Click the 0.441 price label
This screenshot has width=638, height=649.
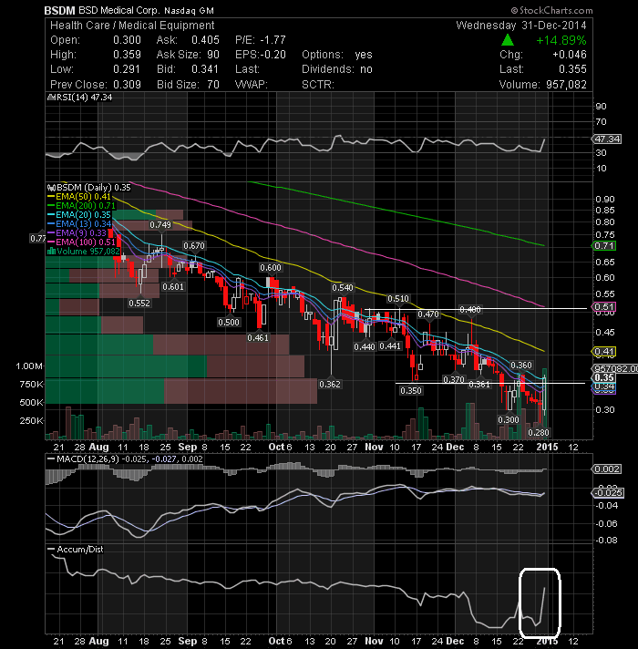[390, 345]
